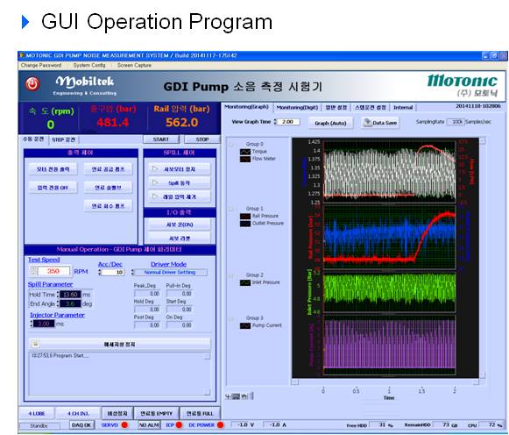
Task: Click the Peak_Deg value field
Action: (146, 293)
